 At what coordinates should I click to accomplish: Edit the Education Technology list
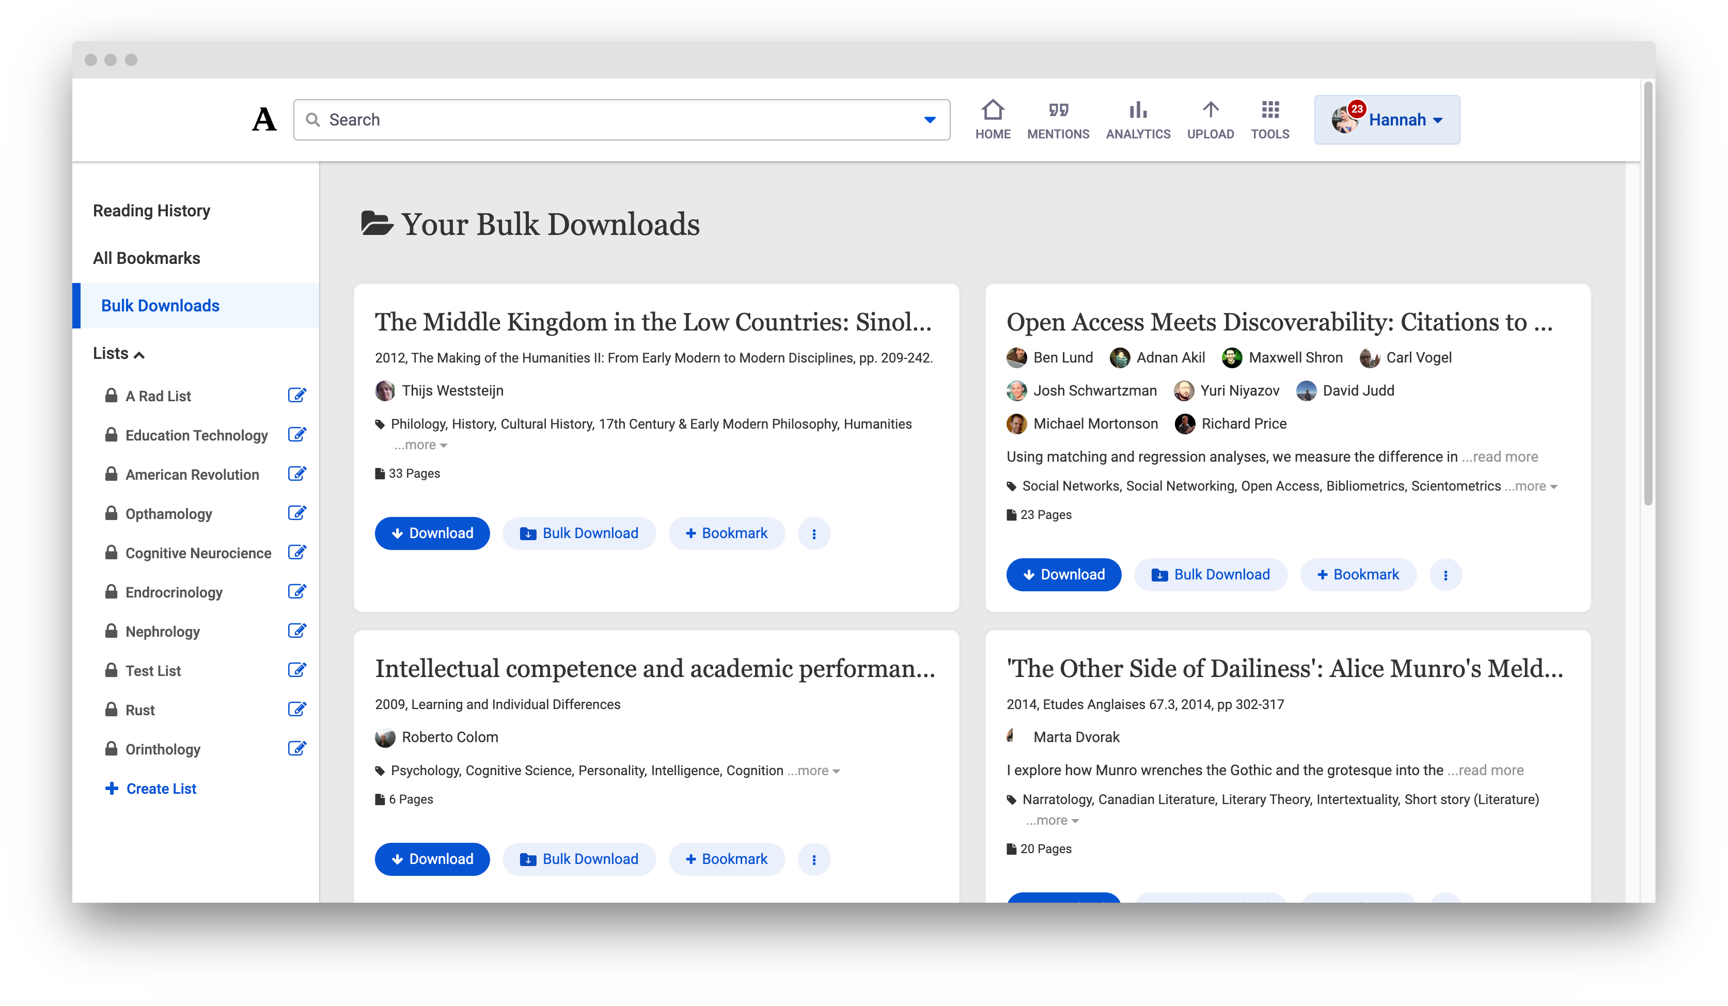point(297,435)
